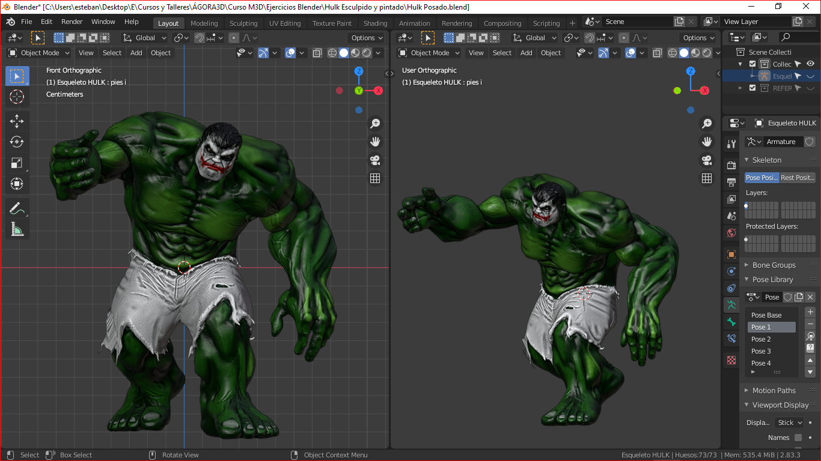
Task: Open the Render menu
Action: pyautogui.click(x=72, y=21)
